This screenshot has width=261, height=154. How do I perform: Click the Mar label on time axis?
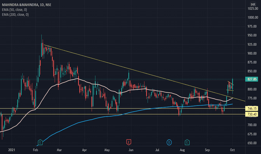click(x=59, y=150)
